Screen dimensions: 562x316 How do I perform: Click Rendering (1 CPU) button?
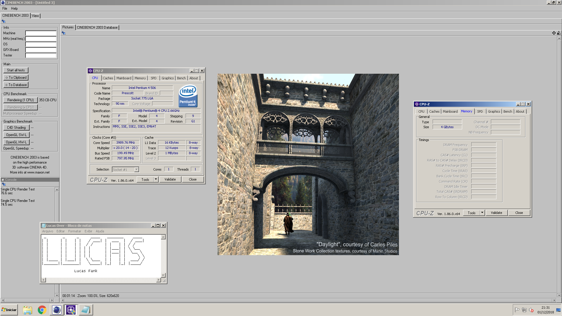pos(20,100)
